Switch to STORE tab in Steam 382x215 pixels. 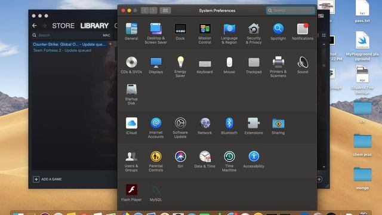tap(63, 26)
